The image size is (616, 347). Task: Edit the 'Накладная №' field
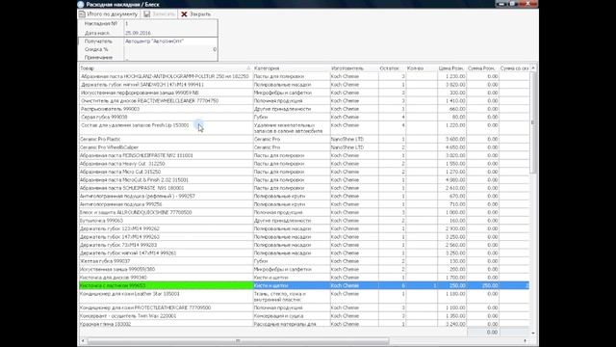pos(170,24)
